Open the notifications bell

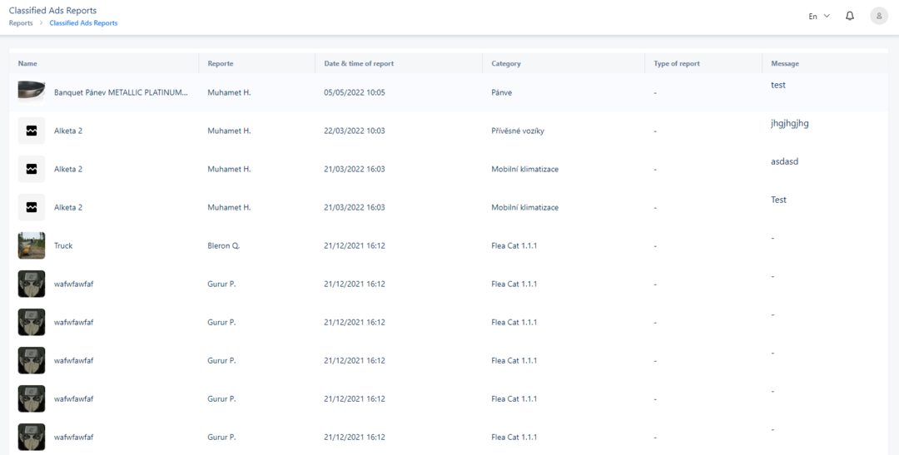pyautogui.click(x=850, y=16)
